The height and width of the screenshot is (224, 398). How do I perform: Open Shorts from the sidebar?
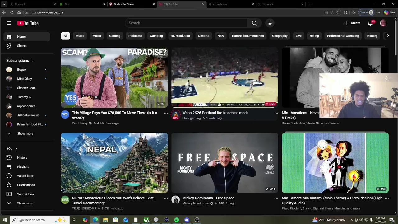(27, 46)
